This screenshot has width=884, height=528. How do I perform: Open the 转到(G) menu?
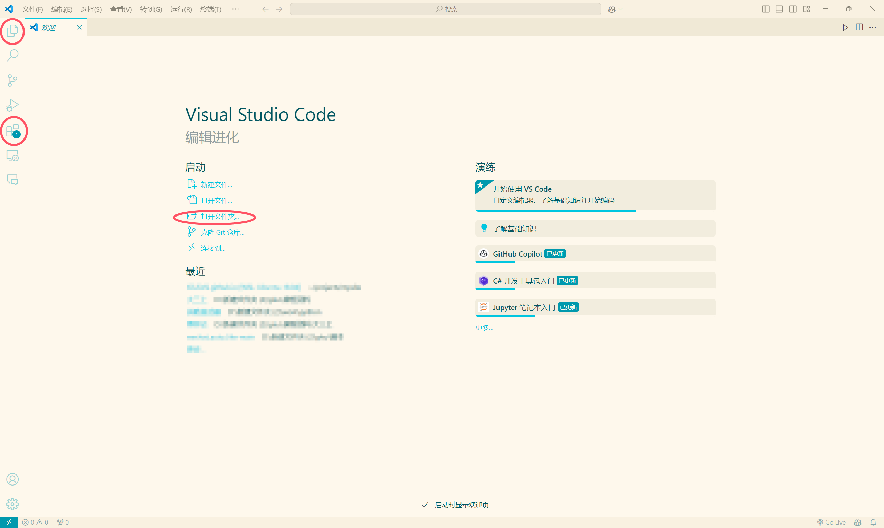point(151,9)
